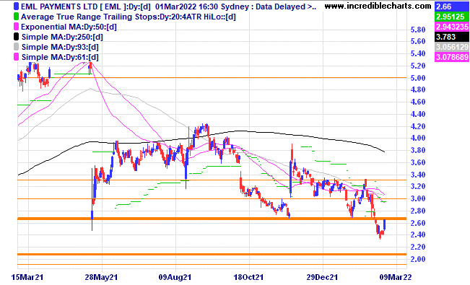The width and height of the screenshot is (470, 285).
Task: Click the 3.40 price axis label
Action: click(x=418, y=175)
